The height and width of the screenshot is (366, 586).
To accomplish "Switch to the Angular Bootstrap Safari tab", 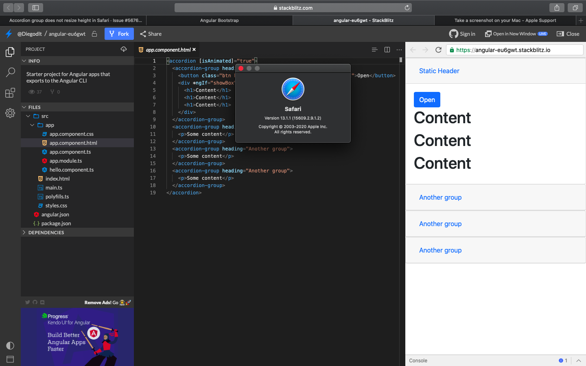I will [219, 20].
